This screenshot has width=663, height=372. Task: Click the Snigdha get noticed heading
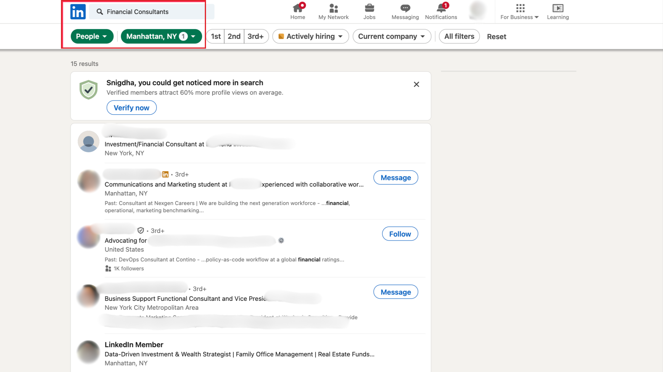point(185,83)
